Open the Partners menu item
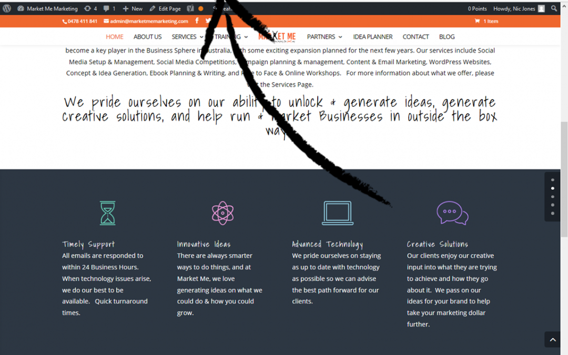Viewport: 568px width, 355px height. tap(321, 37)
